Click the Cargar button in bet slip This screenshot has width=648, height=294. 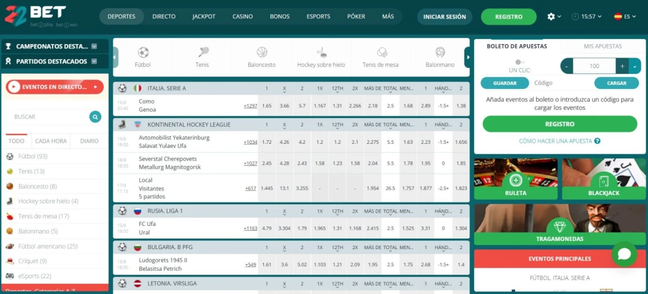(x=616, y=83)
